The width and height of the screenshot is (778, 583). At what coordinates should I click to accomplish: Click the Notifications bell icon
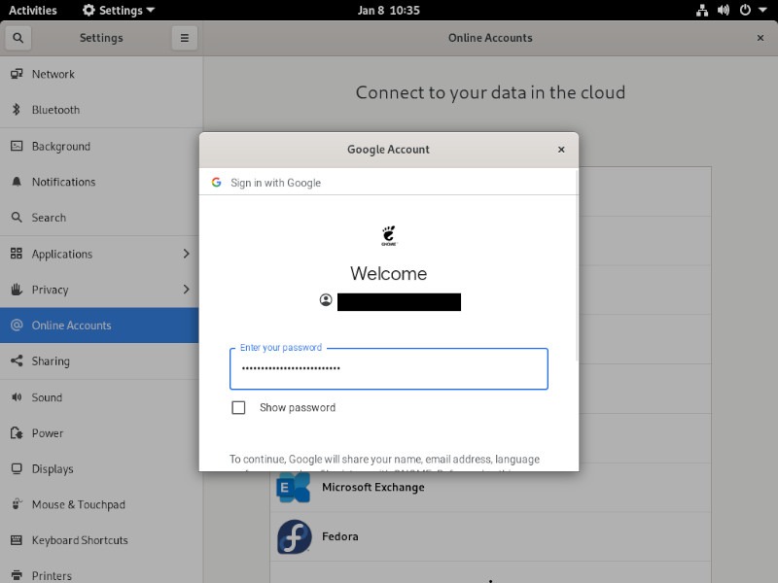pos(18,182)
